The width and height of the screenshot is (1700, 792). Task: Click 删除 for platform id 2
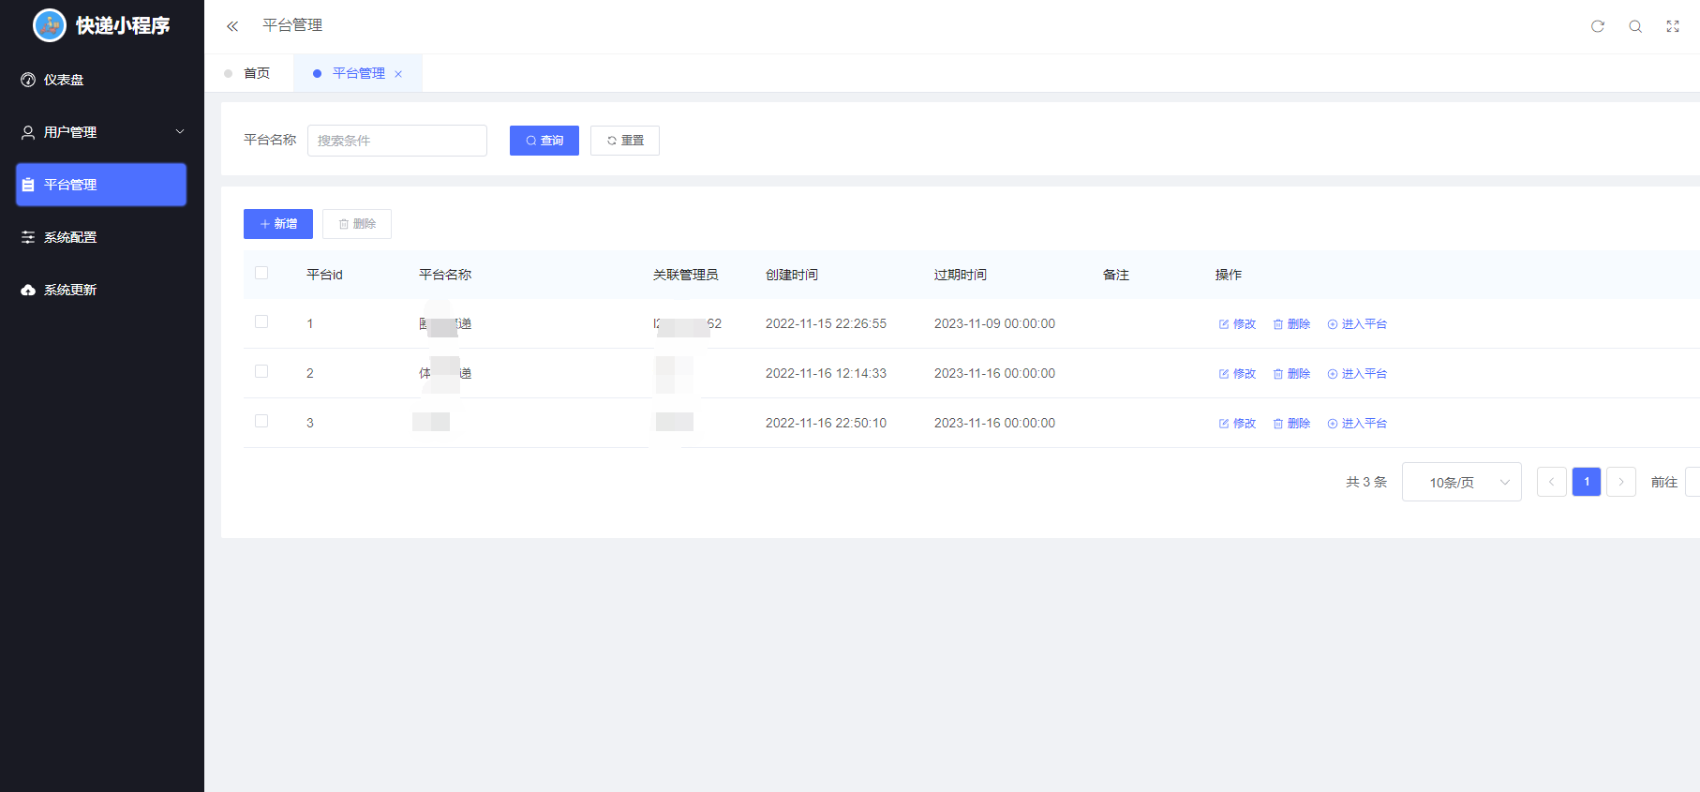(1291, 374)
